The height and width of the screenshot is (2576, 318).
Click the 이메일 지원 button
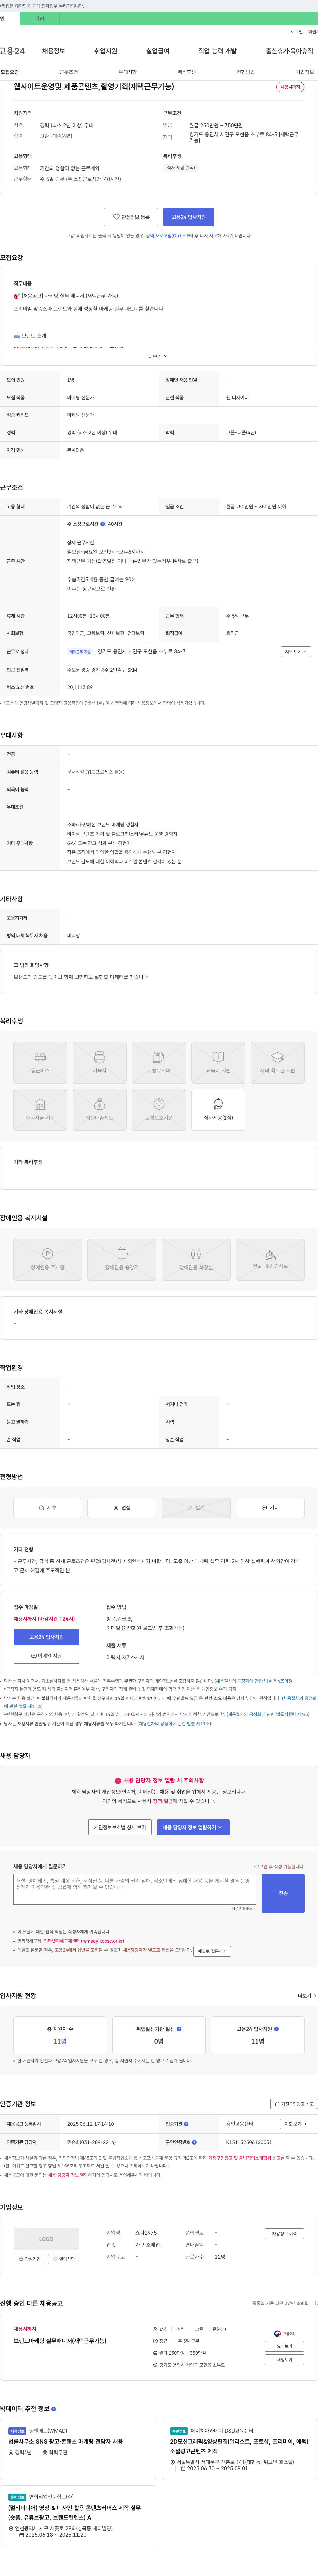pos(46,1656)
